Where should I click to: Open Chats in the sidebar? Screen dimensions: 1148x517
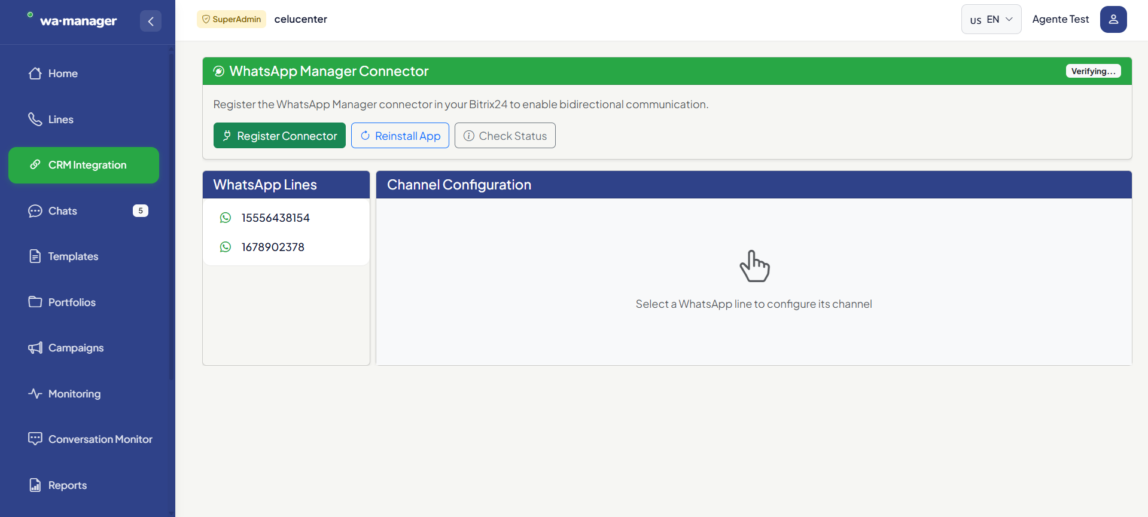point(84,211)
